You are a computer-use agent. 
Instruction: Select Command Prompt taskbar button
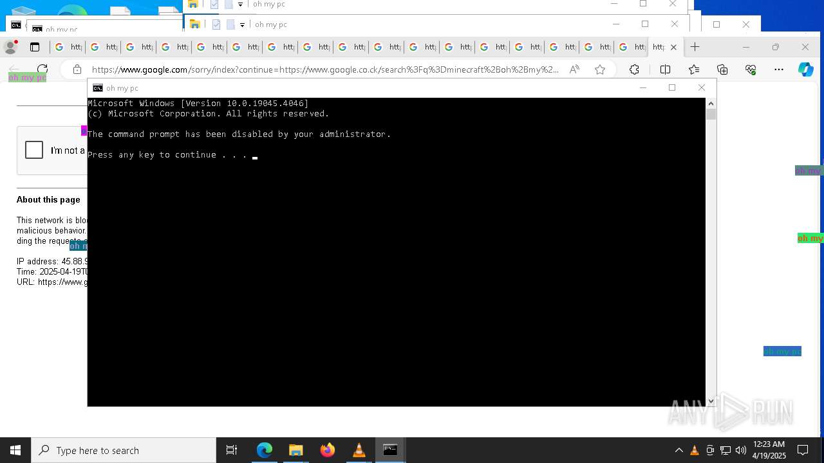tap(390, 450)
